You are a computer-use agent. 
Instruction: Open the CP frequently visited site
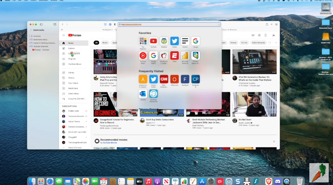point(196,79)
